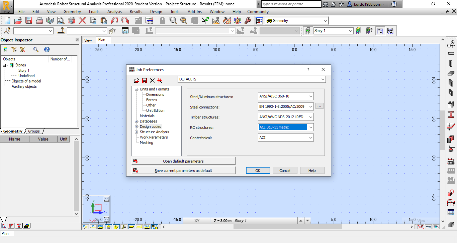This screenshot has width=457, height=243.
Task: Click the red X delete toolbar icon
Action: pyautogui.click(x=82, y=20)
